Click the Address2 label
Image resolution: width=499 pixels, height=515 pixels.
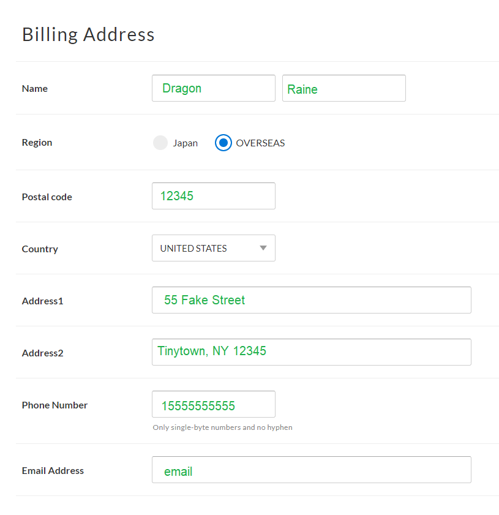(42, 353)
